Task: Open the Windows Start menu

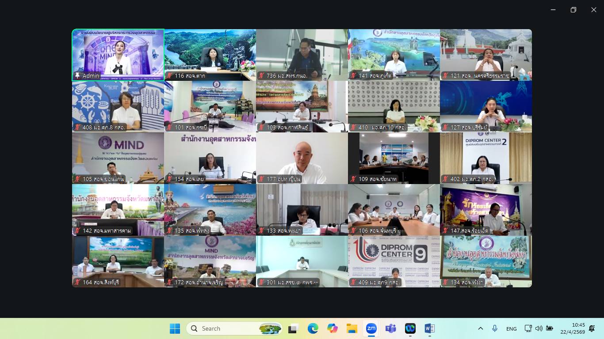Action: click(175, 328)
